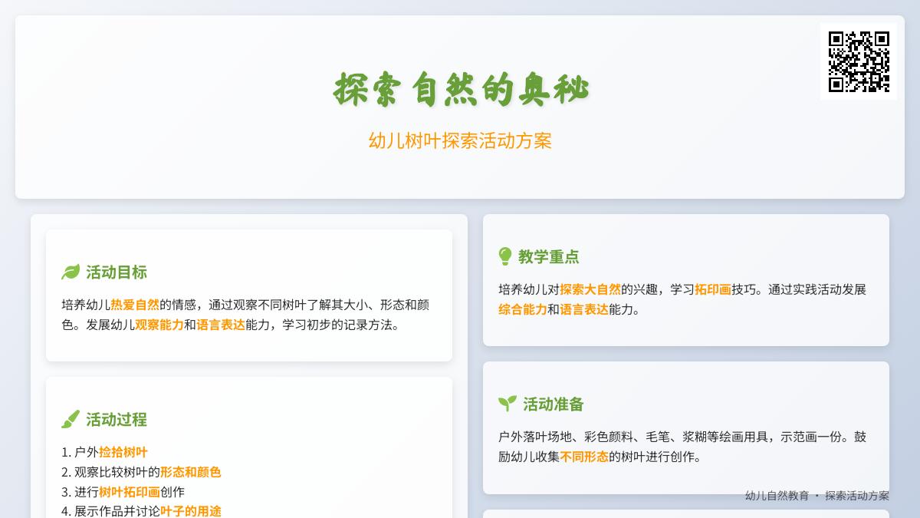Click highlighted 语言表达 in 教学重点 card
This screenshot has height=518, width=920.
(x=584, y=309)
